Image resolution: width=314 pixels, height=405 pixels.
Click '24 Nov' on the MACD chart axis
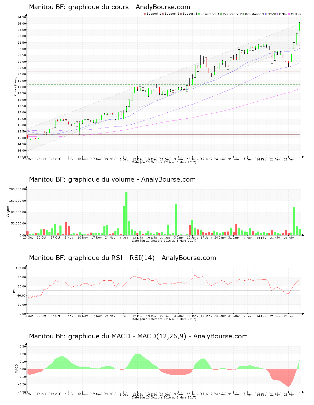tap(110, 394)
